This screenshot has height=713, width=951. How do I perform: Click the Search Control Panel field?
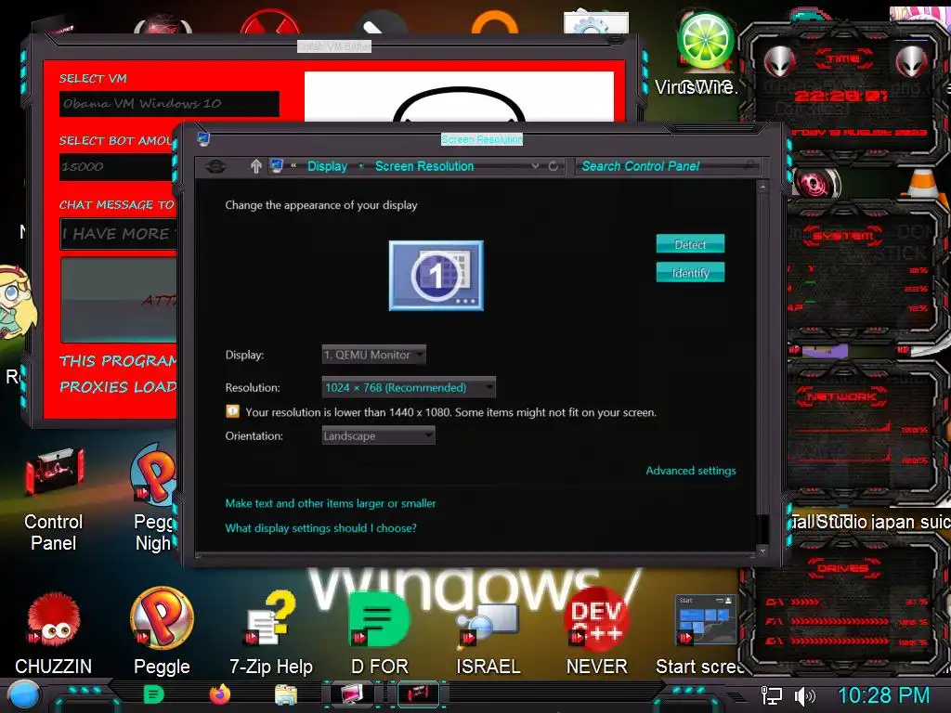[667, 166]
